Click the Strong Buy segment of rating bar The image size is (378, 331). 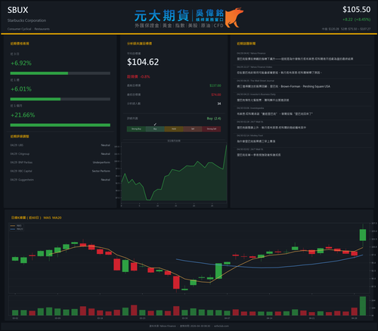click(136, 129)
